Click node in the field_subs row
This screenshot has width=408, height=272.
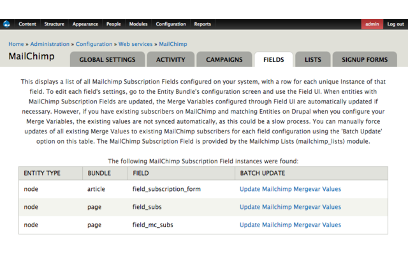pyautogui.click(x=31, y=207)
